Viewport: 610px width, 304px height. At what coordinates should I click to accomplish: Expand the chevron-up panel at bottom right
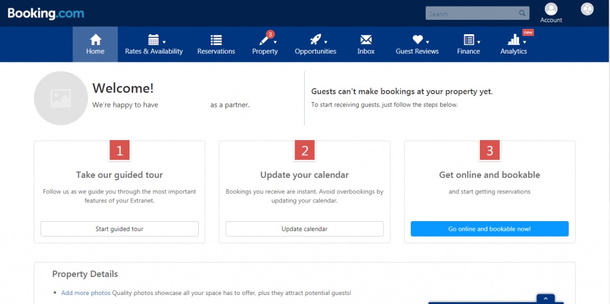point(545,299)
